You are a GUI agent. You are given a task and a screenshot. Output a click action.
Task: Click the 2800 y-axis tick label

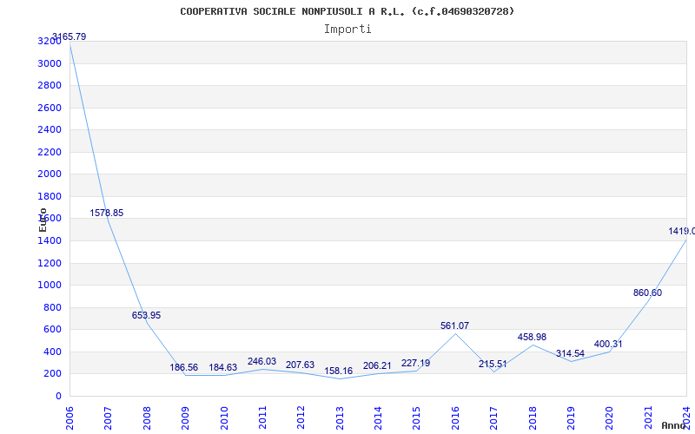(50, 86)
